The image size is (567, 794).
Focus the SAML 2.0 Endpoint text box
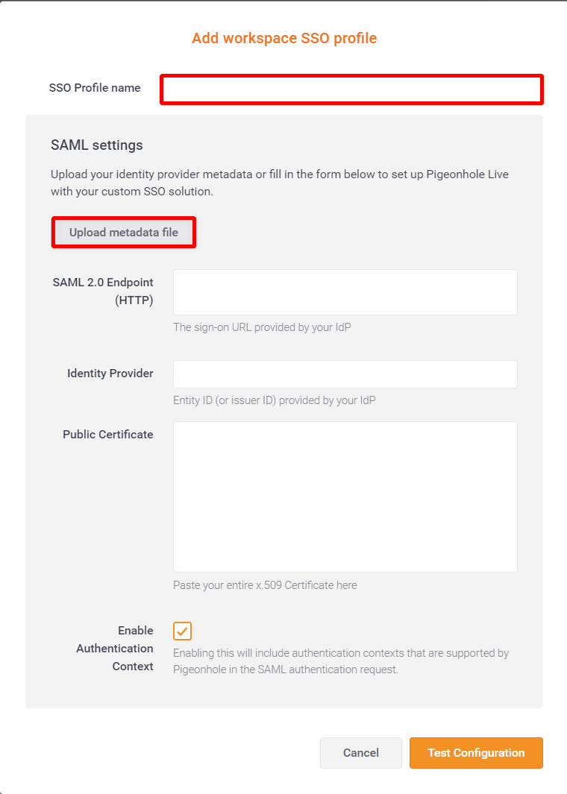click(345, 292)
